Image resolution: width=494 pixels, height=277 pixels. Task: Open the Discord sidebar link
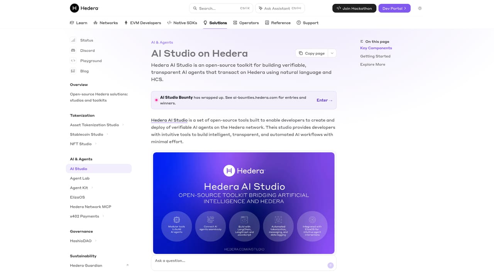(87, 50)
